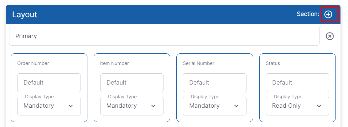Focus the Serial Number default value field
Screen dimensions: 348x127
click(215, 83)
